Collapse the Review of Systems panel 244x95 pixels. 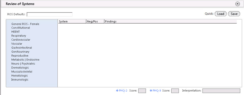[x=237, y=4]
